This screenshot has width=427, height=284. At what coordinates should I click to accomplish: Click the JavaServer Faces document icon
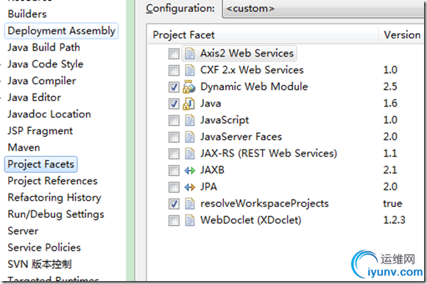pyautogui.click(x=189, y=137)
